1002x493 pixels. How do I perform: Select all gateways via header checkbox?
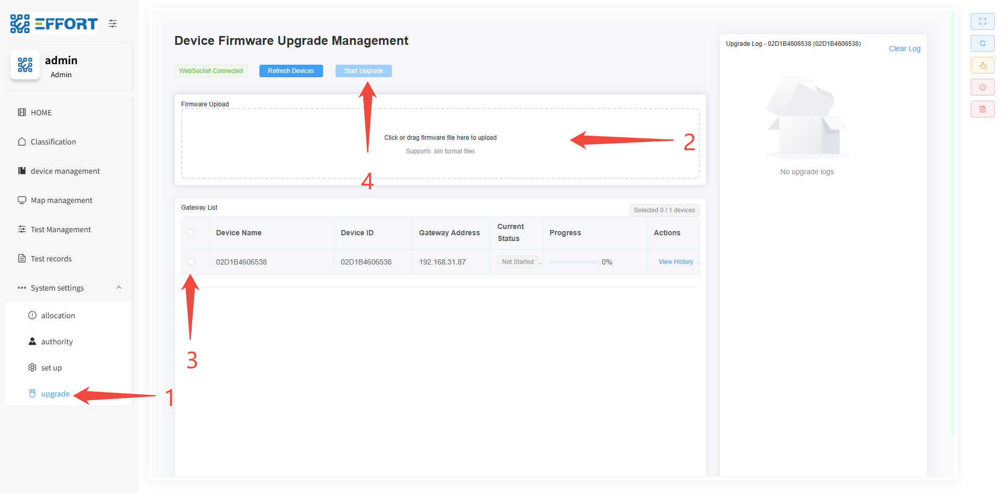(191, 233)
